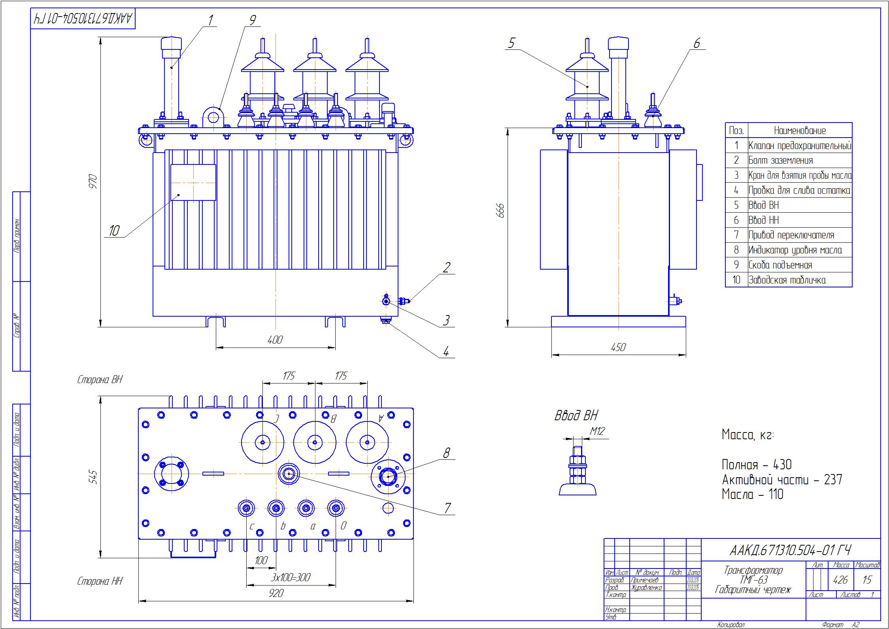
Task: Select callout number 4 under the drain plug leader
Action: 446,351
